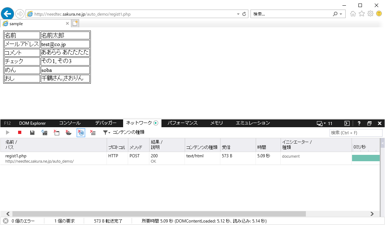Click the 名前太郎 table cell
The width and height of the screenshot is (385, 225).
pos(65,35)
